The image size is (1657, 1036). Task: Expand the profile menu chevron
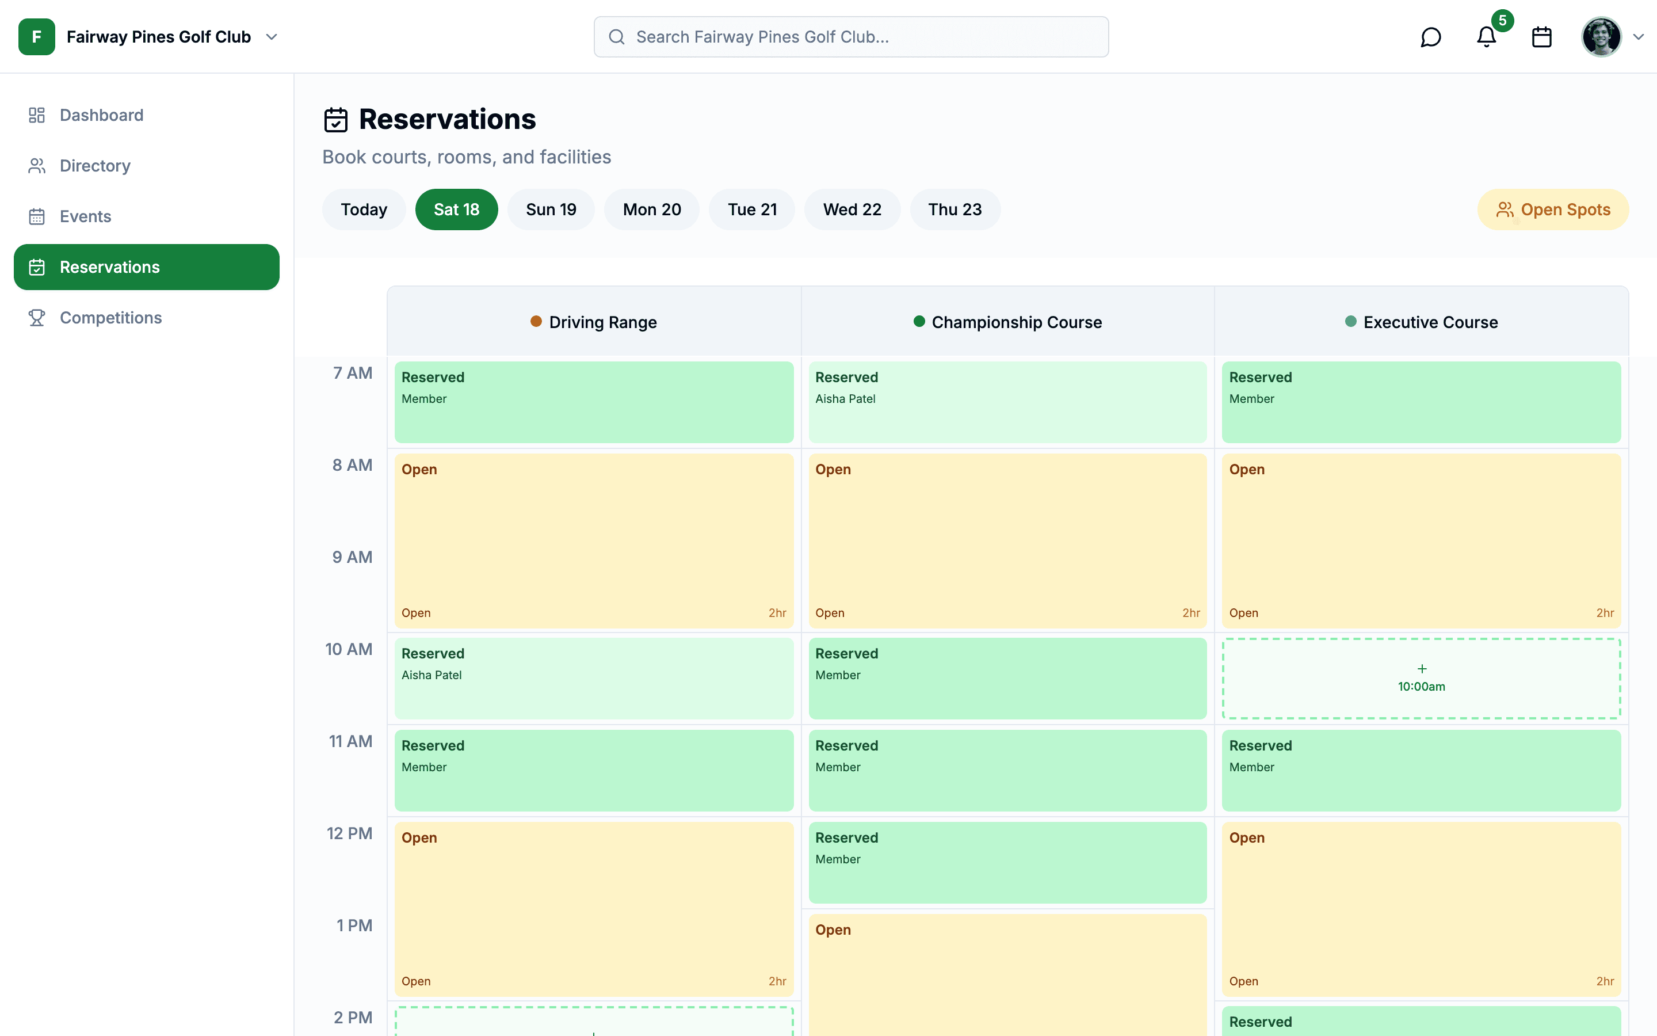pos(1639,37)
